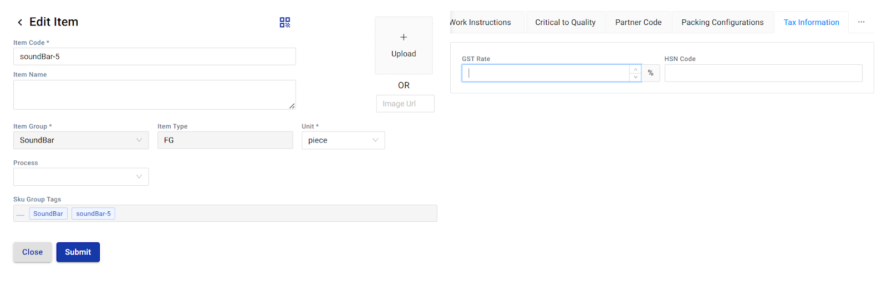
Task: Expand the empty Process dropdown
Action: click(81, 177)
